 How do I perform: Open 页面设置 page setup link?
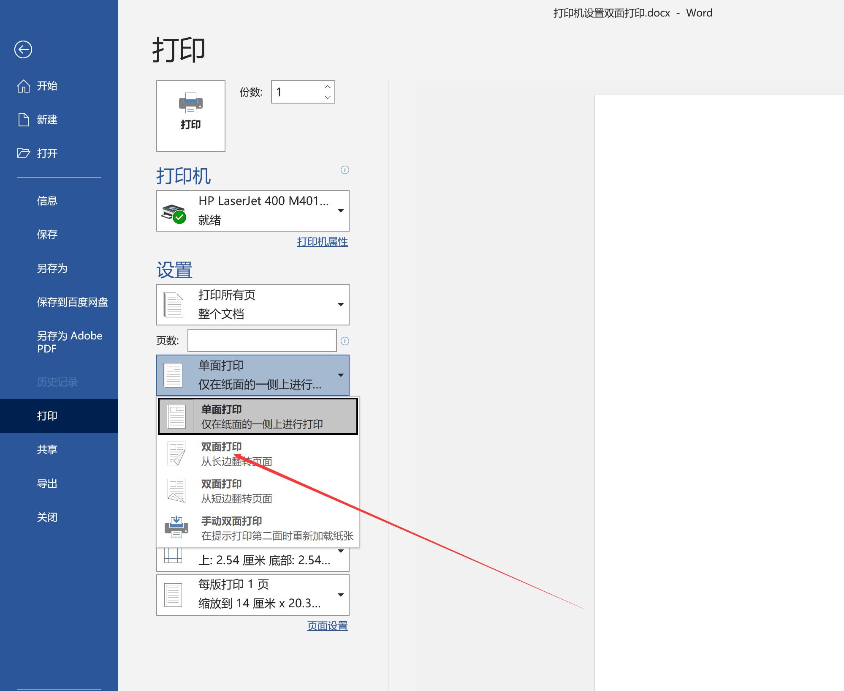coord(328,625)
